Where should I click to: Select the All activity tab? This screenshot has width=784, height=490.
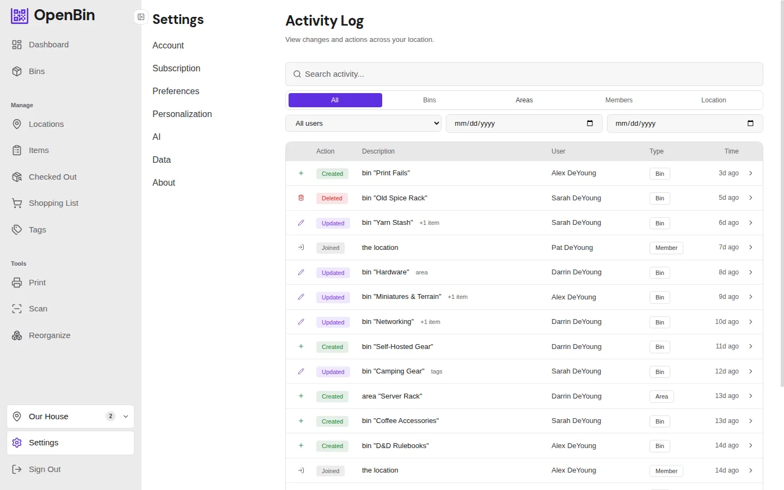(335, 100)
